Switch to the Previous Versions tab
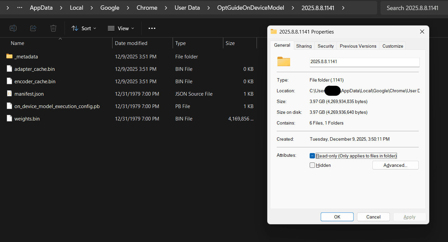 click(x=358, y=46)
